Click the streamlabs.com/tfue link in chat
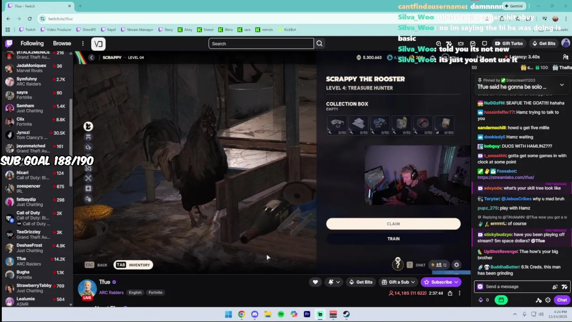This screenshot has width=572, height=322. coord(505,177)
